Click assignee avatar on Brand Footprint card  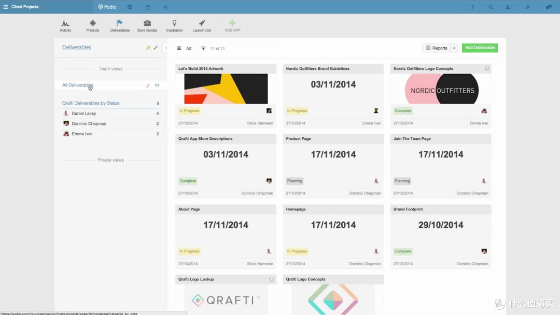(x=484, y=251)
